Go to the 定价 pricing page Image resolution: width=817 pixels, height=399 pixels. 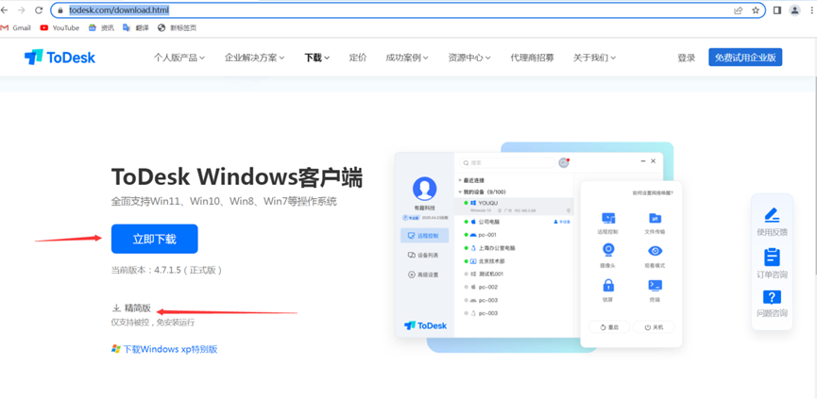(358, 58)
